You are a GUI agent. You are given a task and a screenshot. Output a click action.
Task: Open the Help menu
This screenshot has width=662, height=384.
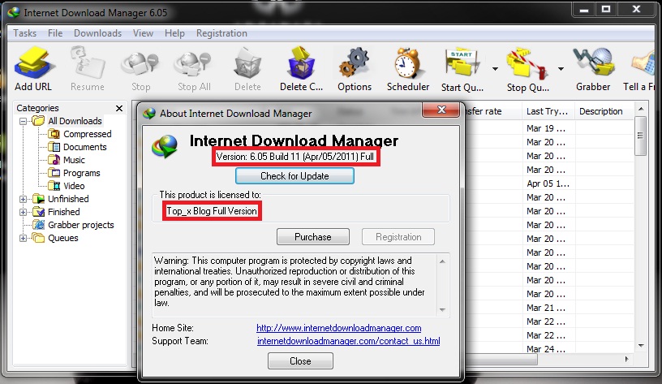174,33
